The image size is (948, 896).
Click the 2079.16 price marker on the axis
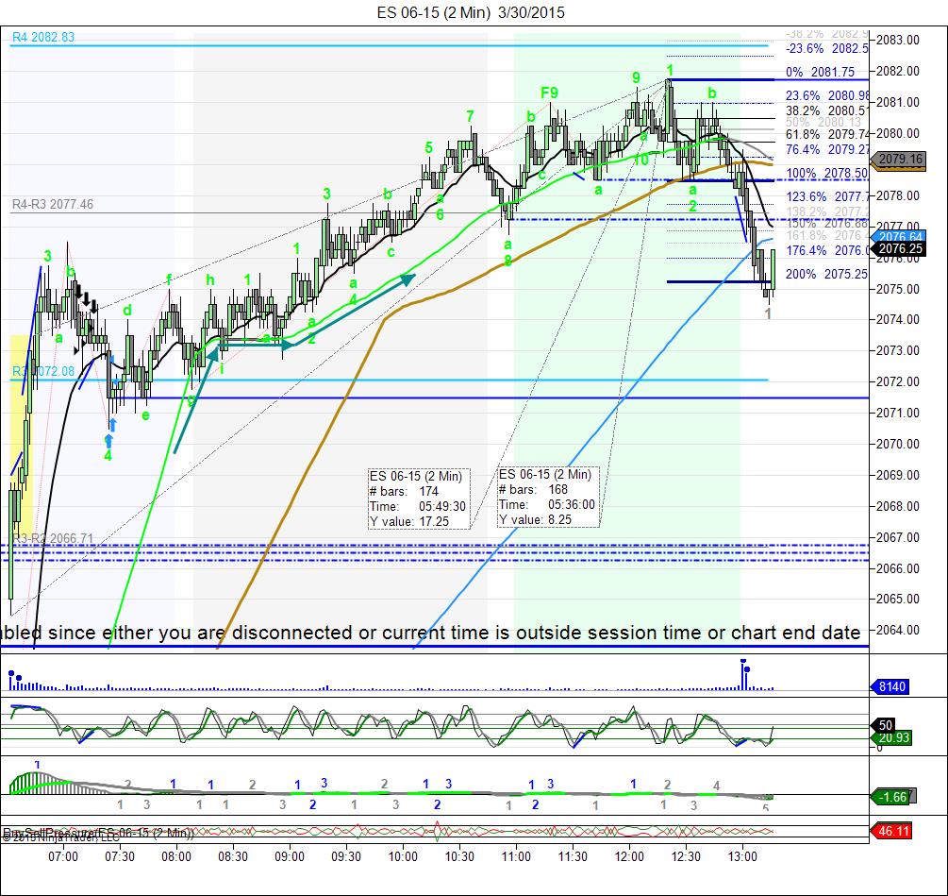tap(898, 160)
